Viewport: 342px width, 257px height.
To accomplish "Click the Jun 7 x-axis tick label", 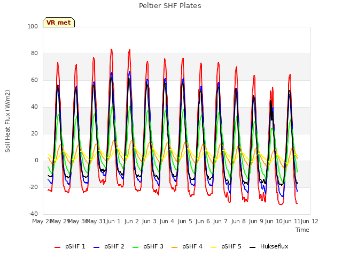I will pos(220,221).
